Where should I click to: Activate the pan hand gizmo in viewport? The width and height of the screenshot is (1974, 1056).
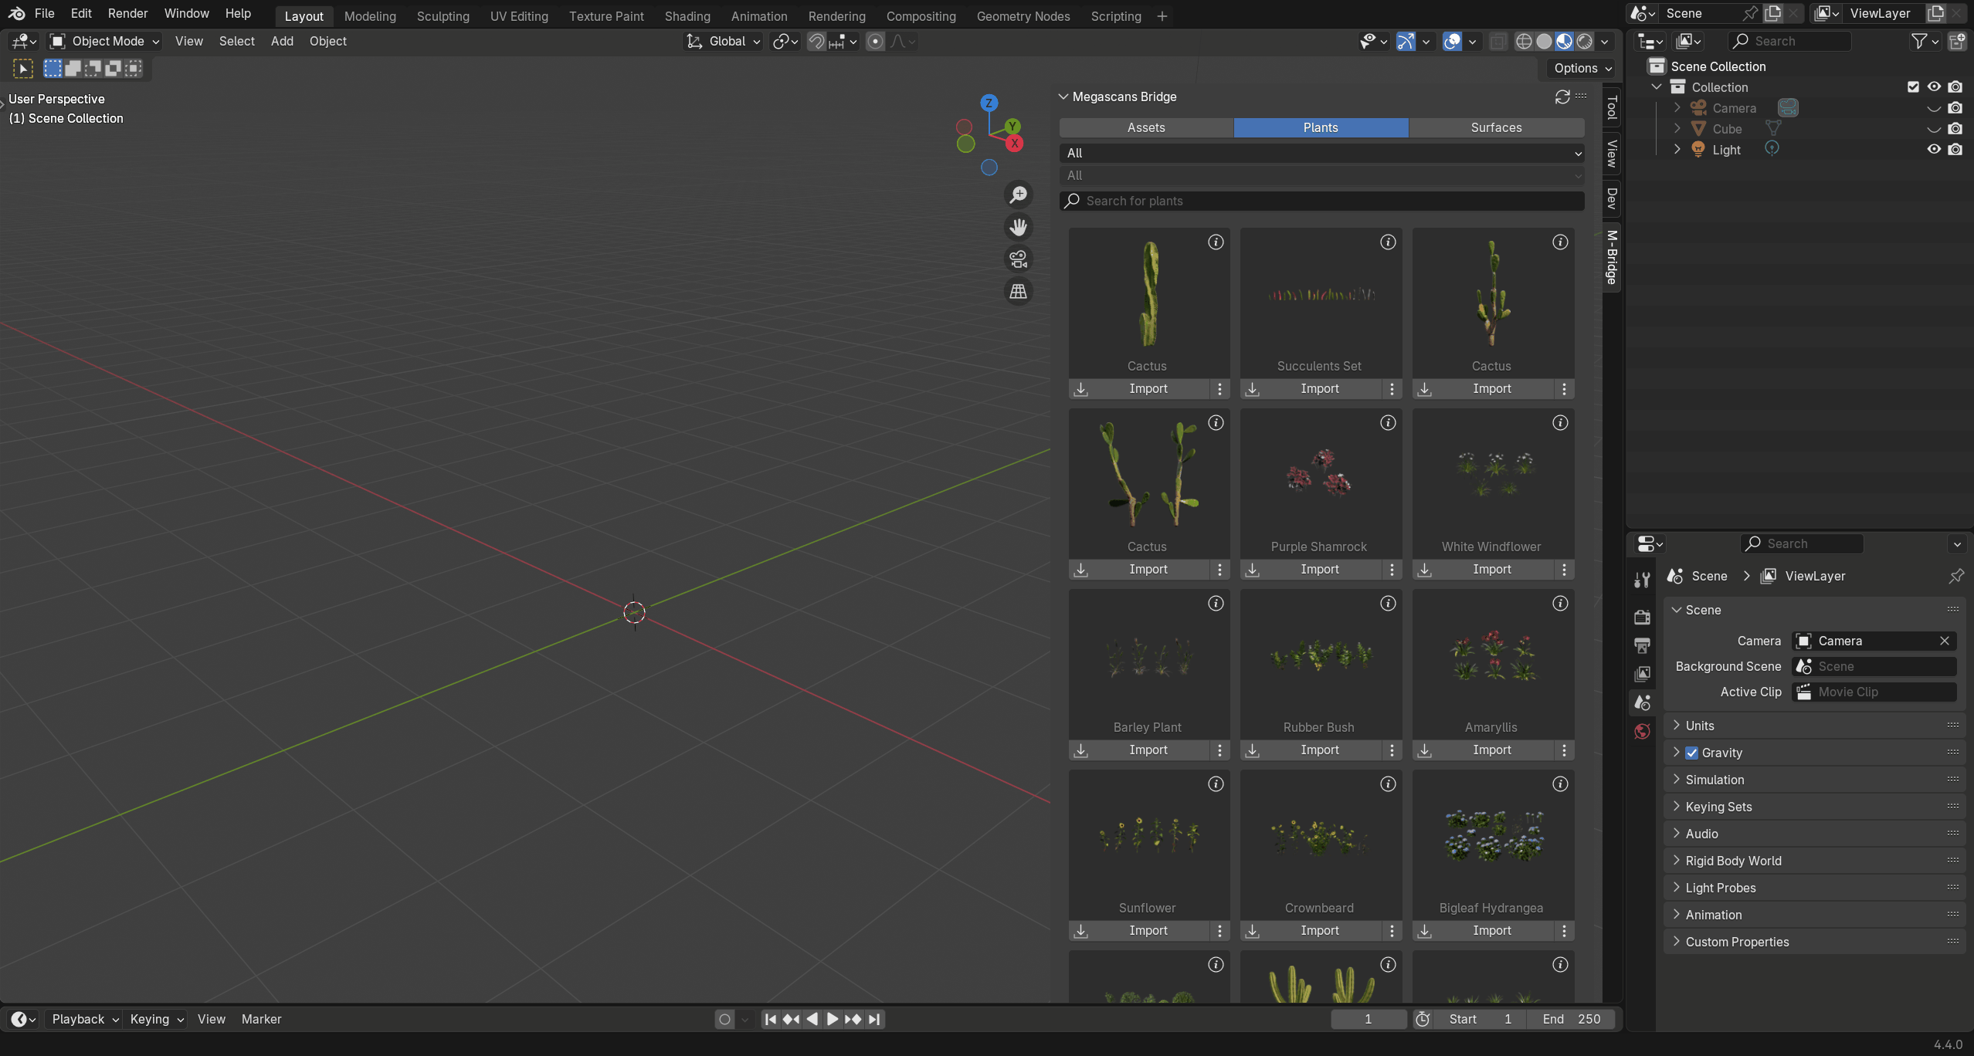(x=1019, y=227)
